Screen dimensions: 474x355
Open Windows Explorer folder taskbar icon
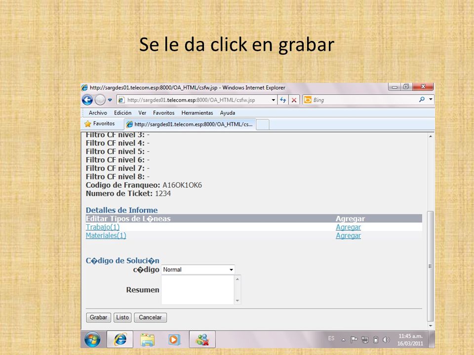click(x=148, y=340)
